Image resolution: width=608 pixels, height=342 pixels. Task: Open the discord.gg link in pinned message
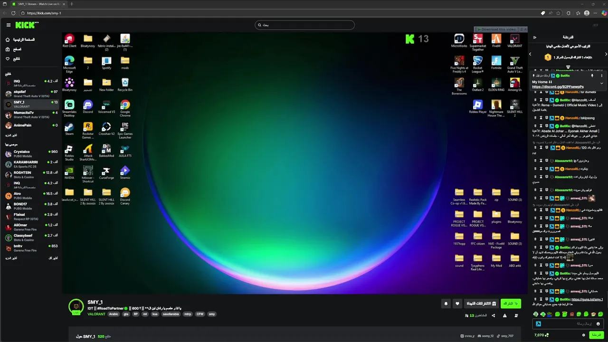point(558,87)
